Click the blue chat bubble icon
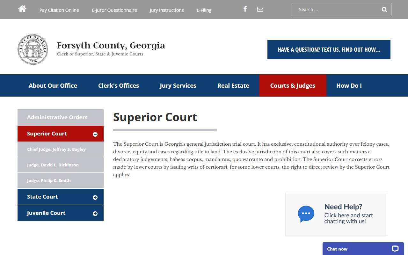This screenshot has height=255, width=408. coord(306,214)
